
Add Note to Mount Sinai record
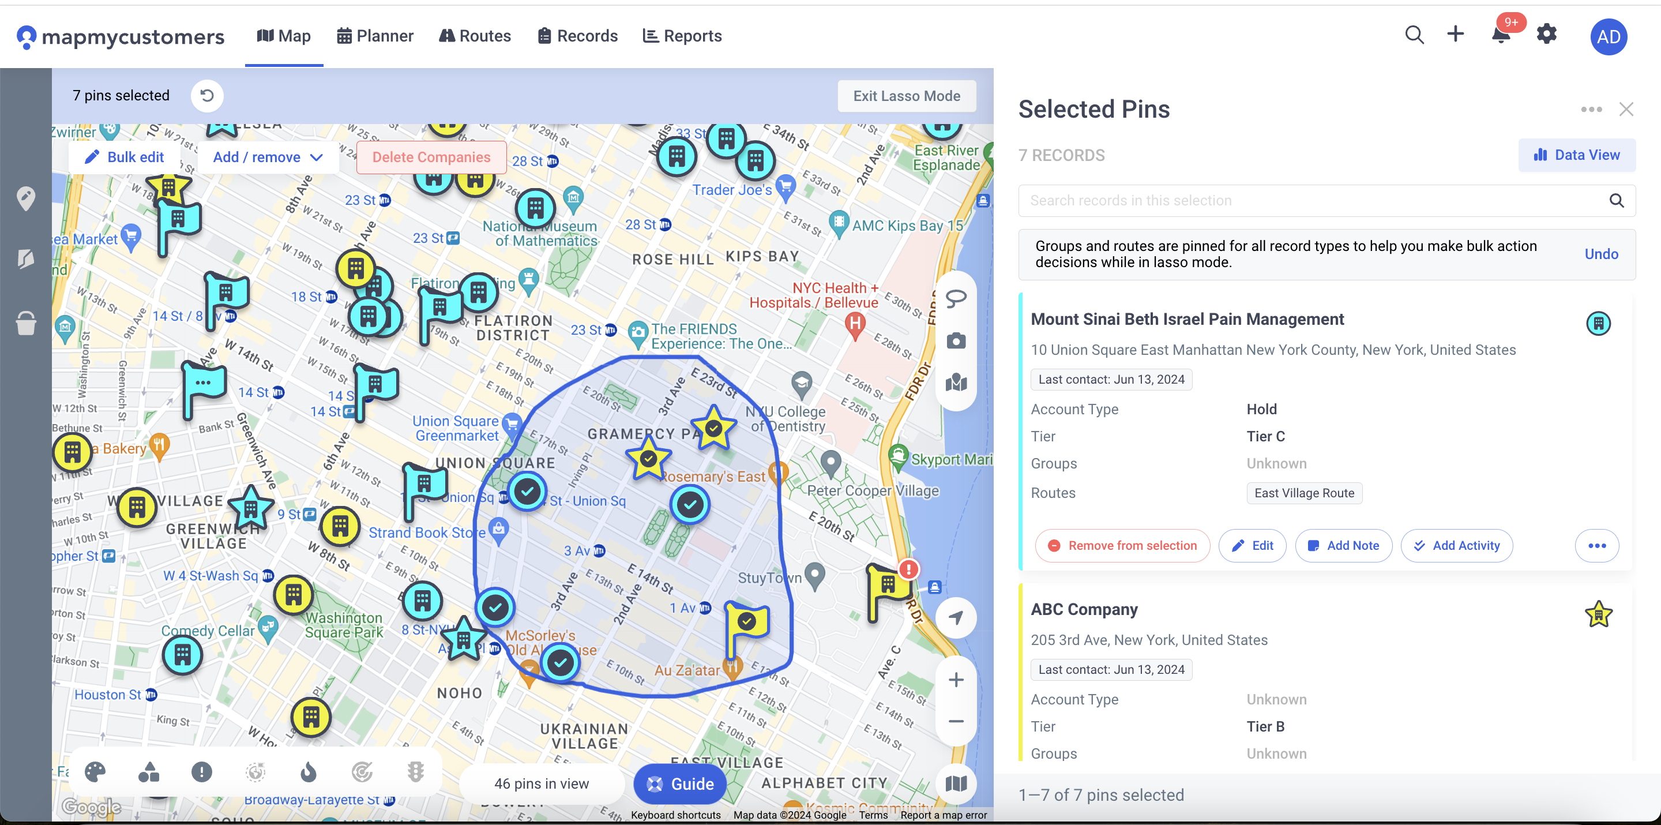click(1344, 546)
